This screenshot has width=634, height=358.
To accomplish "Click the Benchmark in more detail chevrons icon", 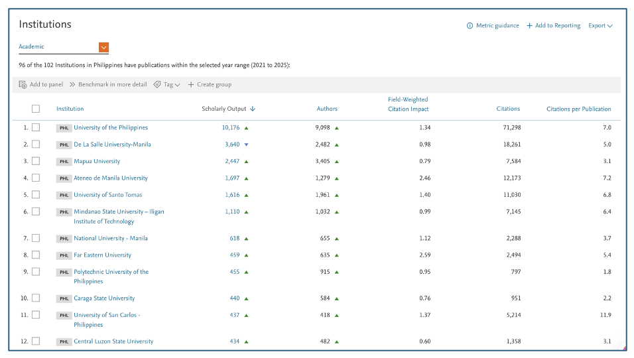I will point(72,84).
